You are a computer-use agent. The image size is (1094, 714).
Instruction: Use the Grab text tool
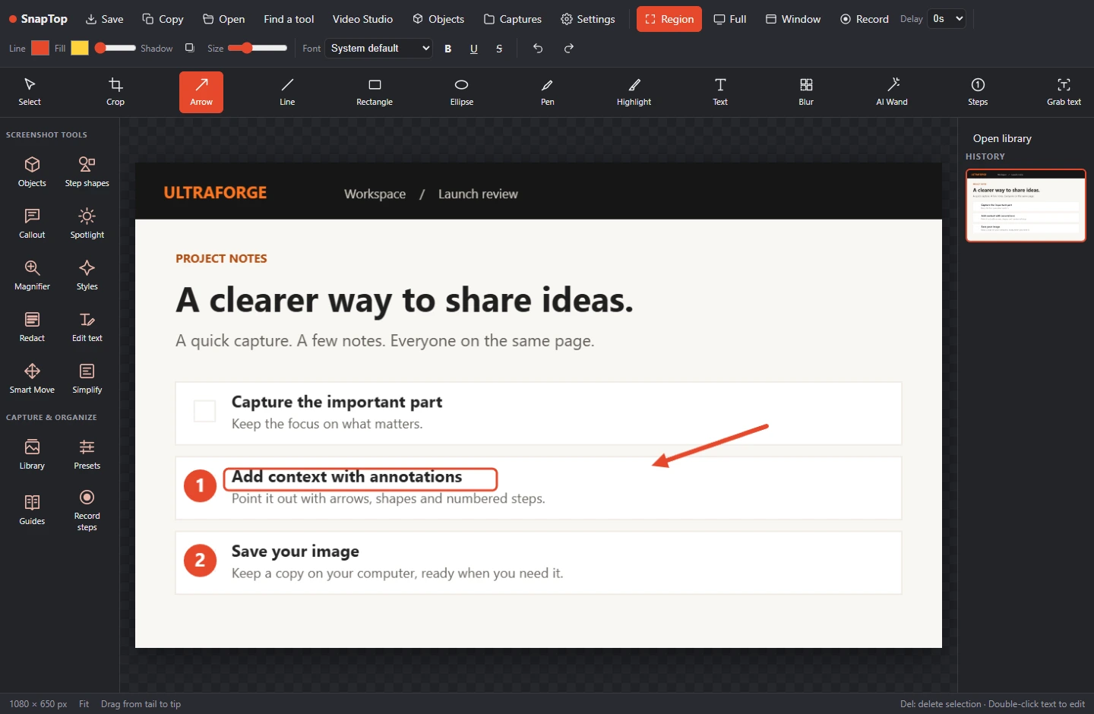coord(1064,92)
